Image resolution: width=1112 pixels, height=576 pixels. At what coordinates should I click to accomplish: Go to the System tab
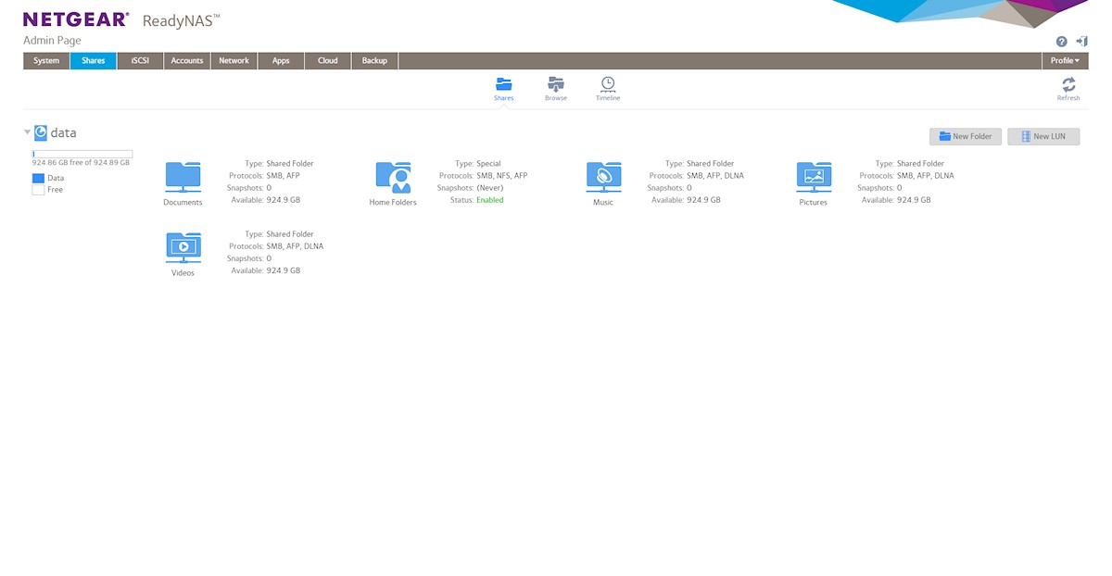click(x=46, y=61)
